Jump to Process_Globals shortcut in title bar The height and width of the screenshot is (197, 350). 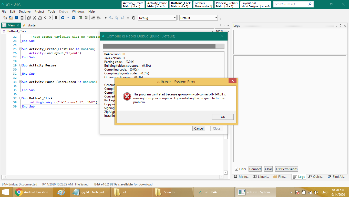pos(227,4)
